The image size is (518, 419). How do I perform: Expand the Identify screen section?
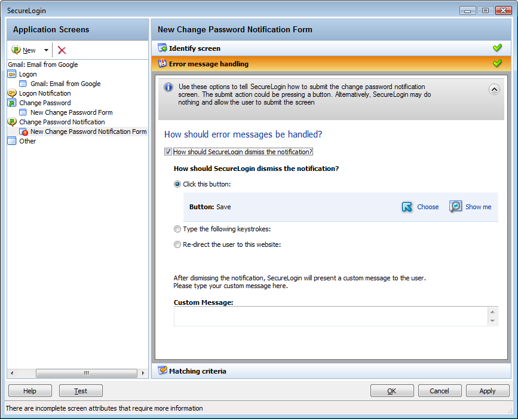click(x=331, y=48)
